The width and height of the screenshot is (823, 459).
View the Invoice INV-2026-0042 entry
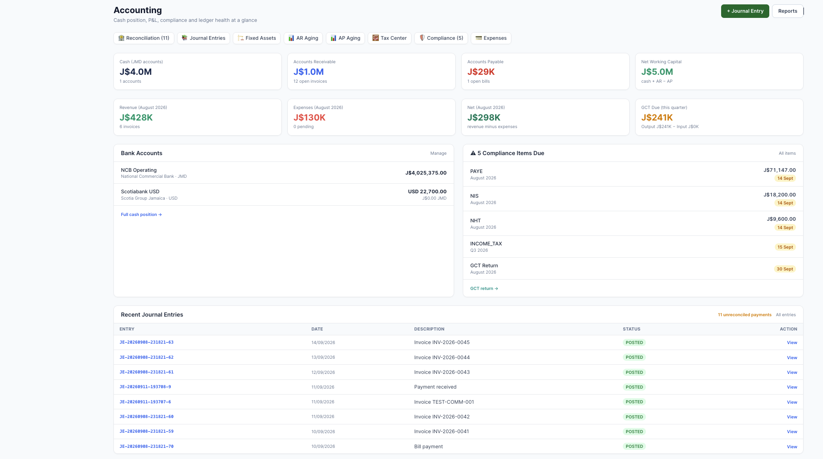[x=792, y=417]
